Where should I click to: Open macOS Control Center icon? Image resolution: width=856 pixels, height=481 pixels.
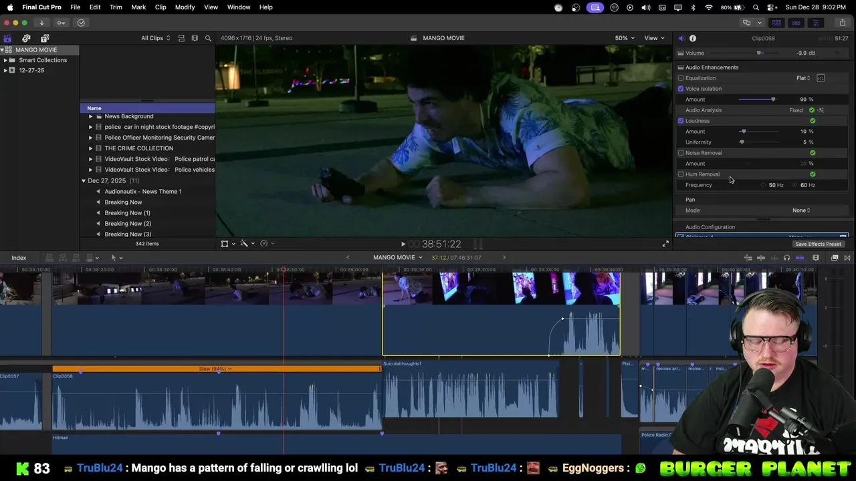(771, 7)
